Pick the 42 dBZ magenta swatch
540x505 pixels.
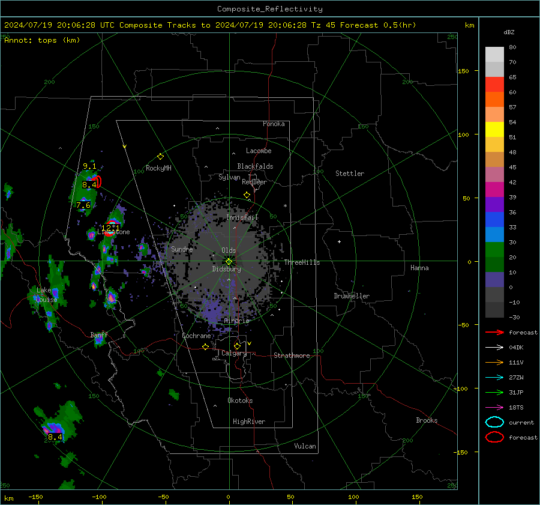(494, 189)
